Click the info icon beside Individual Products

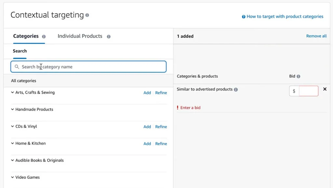(108, 36)
